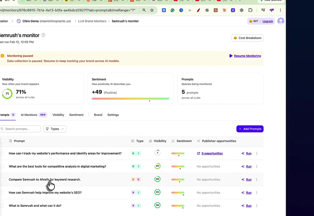Viewport: 314px width, 216px height.
Task: Click the Visibility column header
Action: tap(158, 141)
